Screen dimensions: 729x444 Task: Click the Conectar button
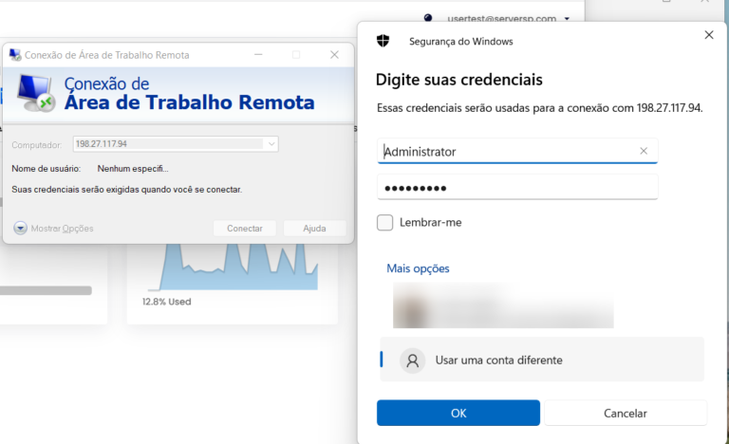click(x=245, y=229)
